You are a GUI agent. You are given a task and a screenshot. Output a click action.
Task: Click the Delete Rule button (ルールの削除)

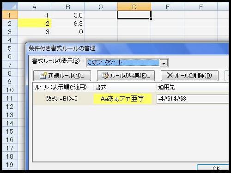[x=189, y=76]
